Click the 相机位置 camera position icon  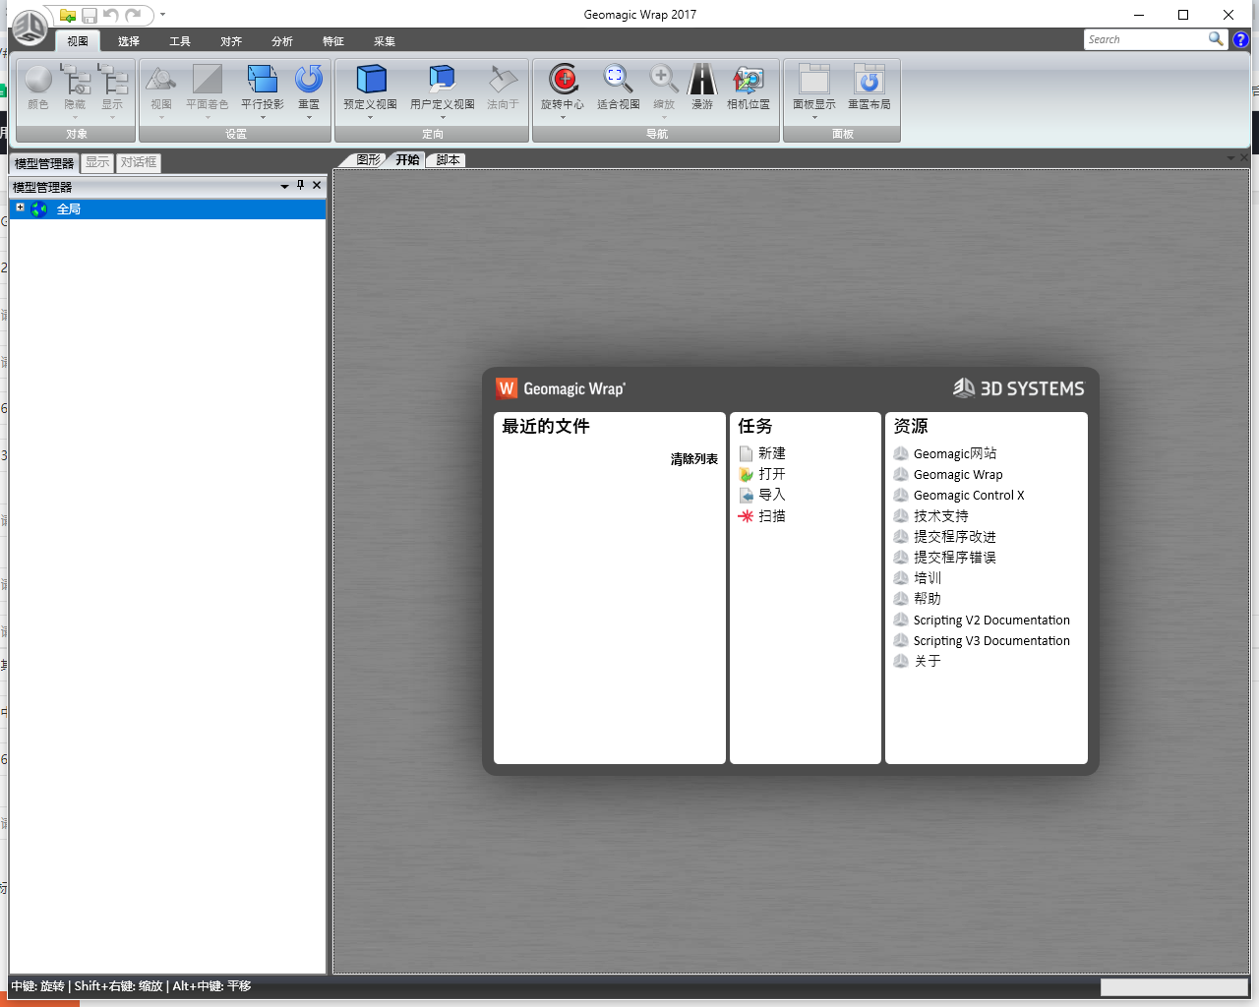pos(749,79)
